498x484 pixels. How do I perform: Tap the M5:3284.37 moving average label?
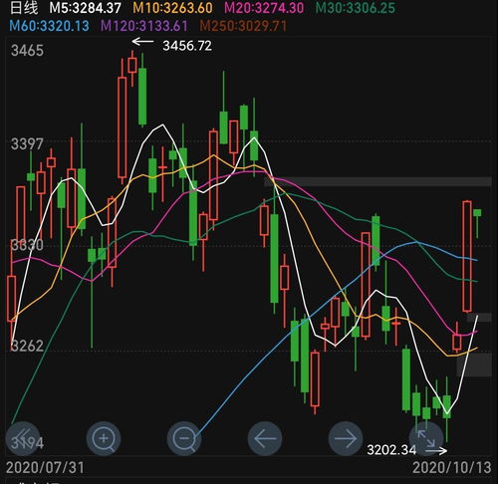click(85, 8)
